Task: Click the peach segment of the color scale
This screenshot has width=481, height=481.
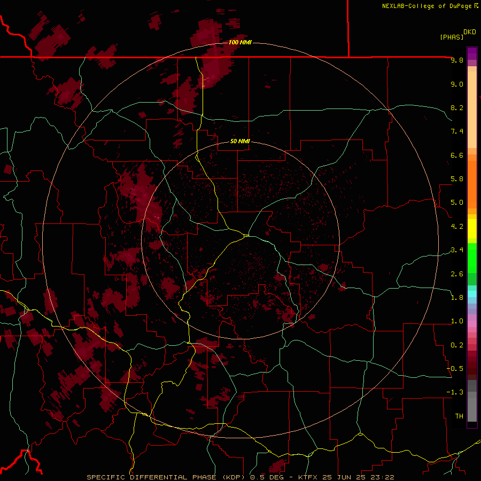Action: (472, 109)
